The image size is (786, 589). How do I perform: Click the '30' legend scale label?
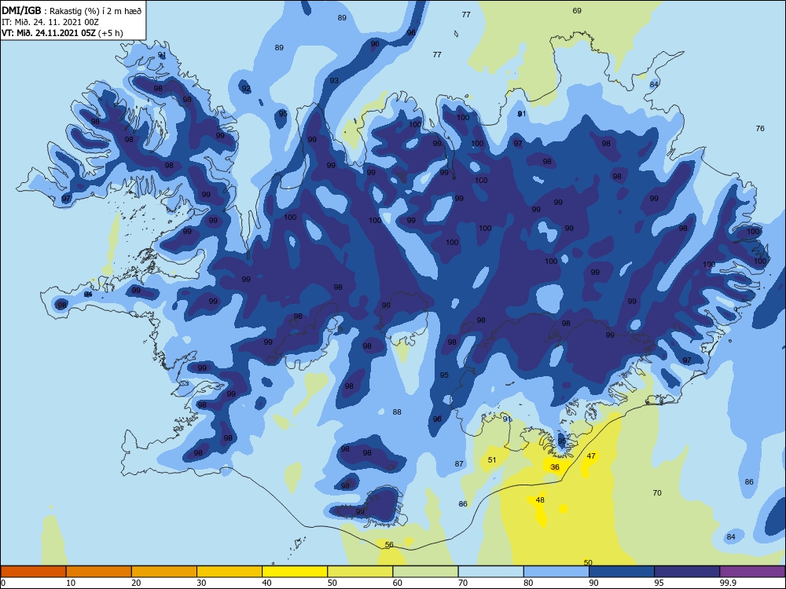[x=201, y=583]
